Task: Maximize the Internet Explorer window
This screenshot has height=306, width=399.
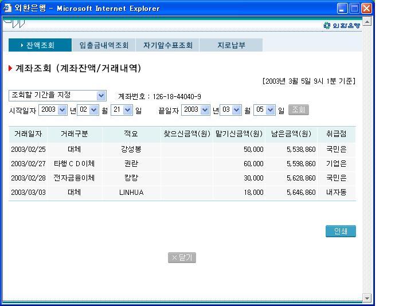Action: [x=355, y=8]
